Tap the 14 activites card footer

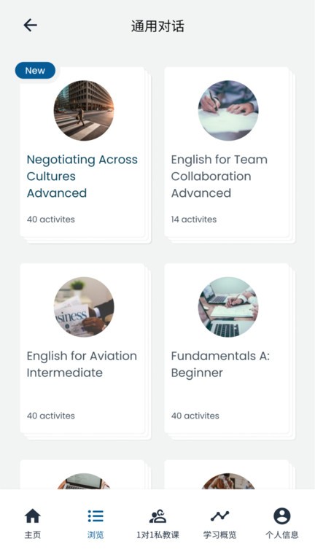(x=193, y=219)
